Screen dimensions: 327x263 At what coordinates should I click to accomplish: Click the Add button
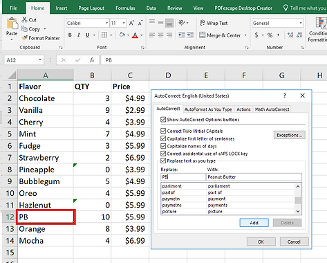[x=254, y=223]
